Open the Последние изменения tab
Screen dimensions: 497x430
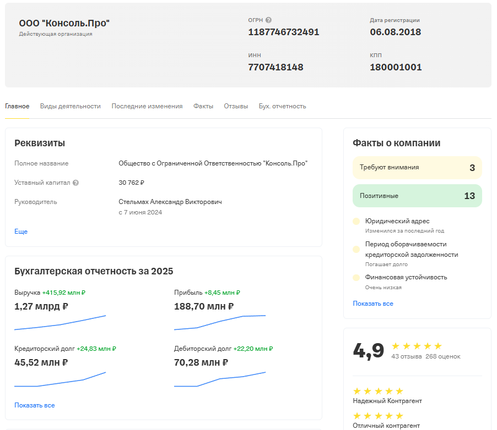coord(147,106)
